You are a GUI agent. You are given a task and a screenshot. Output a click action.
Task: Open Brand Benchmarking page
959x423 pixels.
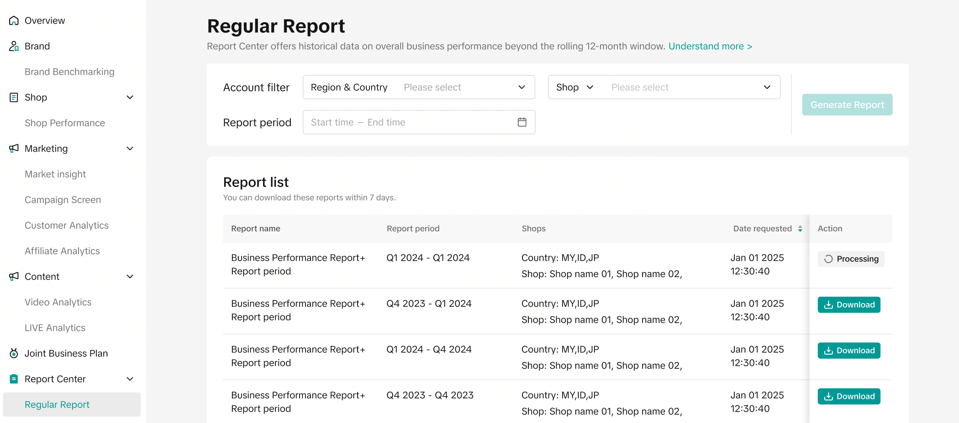click(69, 72)
